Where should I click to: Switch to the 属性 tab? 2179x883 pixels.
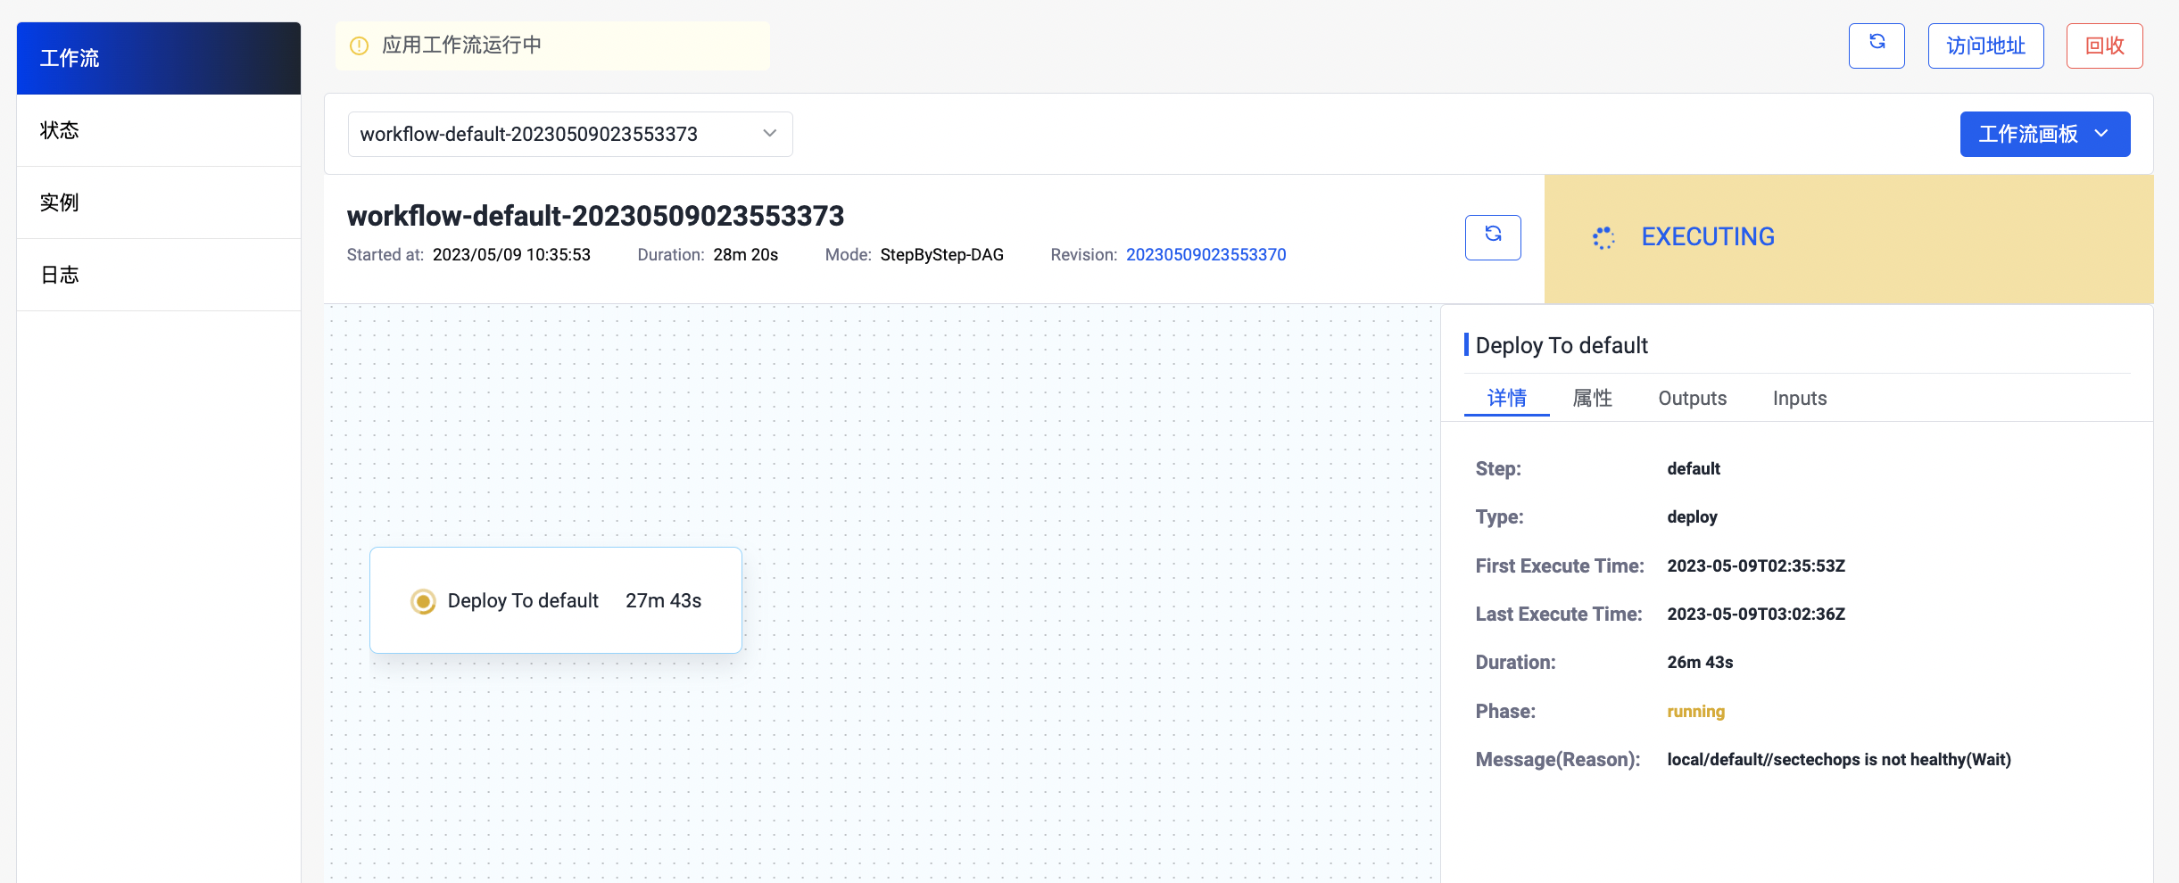click(x=1592, y=398)
